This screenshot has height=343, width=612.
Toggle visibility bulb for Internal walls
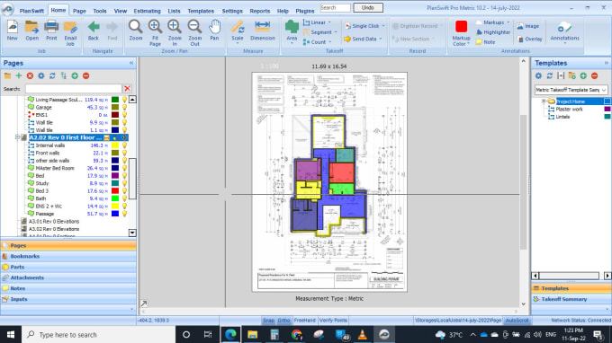pos(124,145)
